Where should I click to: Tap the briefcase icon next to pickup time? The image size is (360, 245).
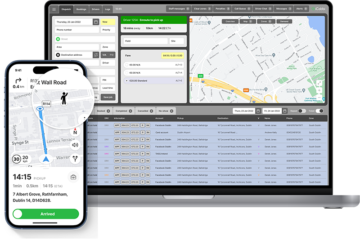tap(72, 177)
